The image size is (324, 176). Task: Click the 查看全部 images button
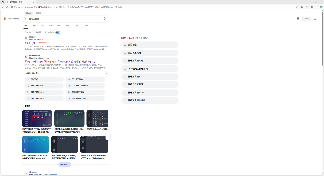coord(65,164)
